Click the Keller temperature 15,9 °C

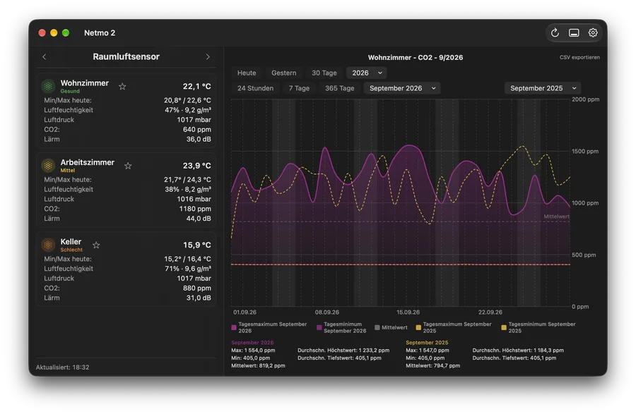pyautogui.click(x=196, y=245)
